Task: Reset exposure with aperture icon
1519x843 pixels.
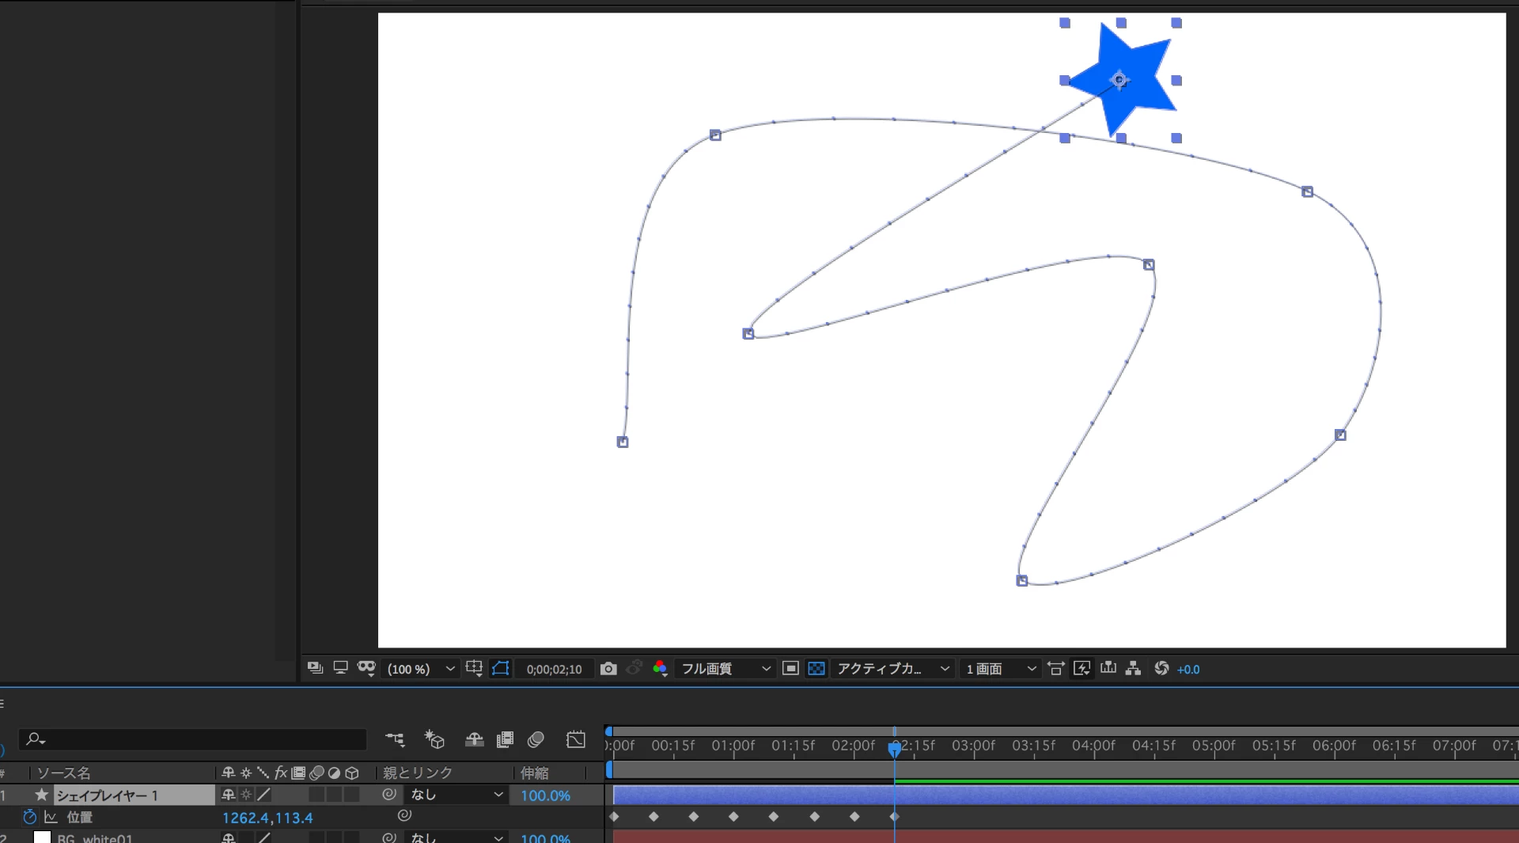Action: [x=1161, y=668]
